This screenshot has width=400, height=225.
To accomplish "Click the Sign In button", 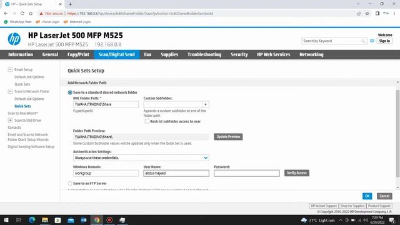I will pos(384,41).
